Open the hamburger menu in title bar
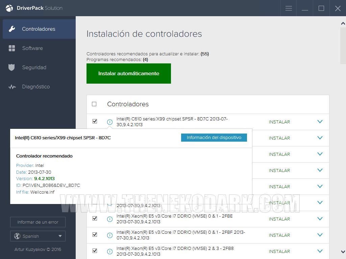 [289, 8]
